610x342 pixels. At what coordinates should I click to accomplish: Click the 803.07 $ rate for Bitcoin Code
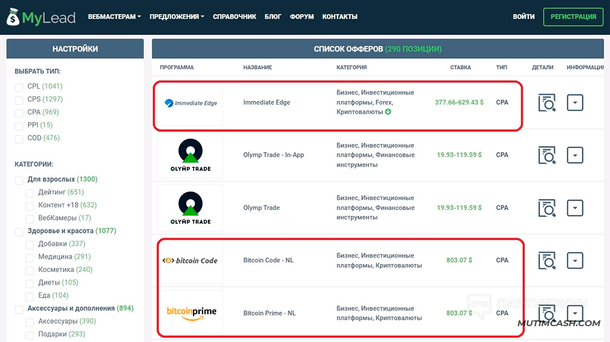[x=459, y=260]
